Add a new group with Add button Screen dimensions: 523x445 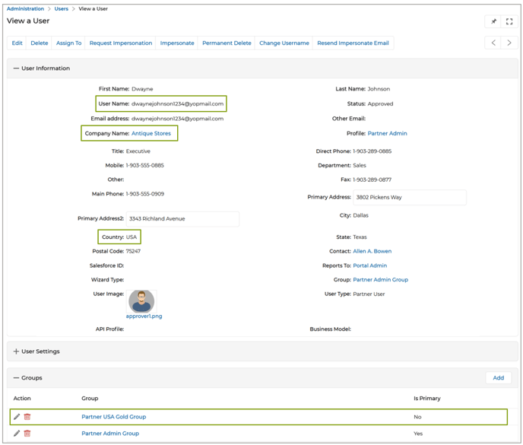(498, 378)
